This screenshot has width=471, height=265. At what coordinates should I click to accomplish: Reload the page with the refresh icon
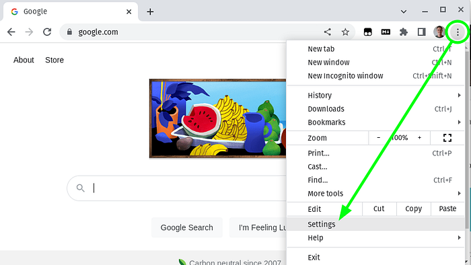[47, 32]
